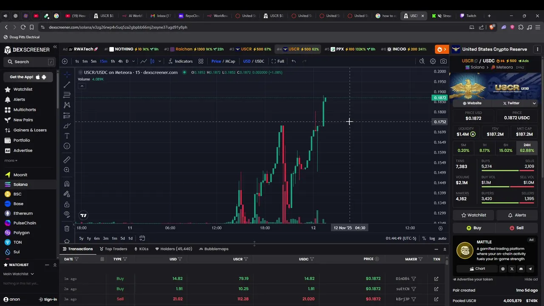Click the USCR token banner image
Image resolution: width=544 pixels, height=306 pixels.
pos(495,87)
